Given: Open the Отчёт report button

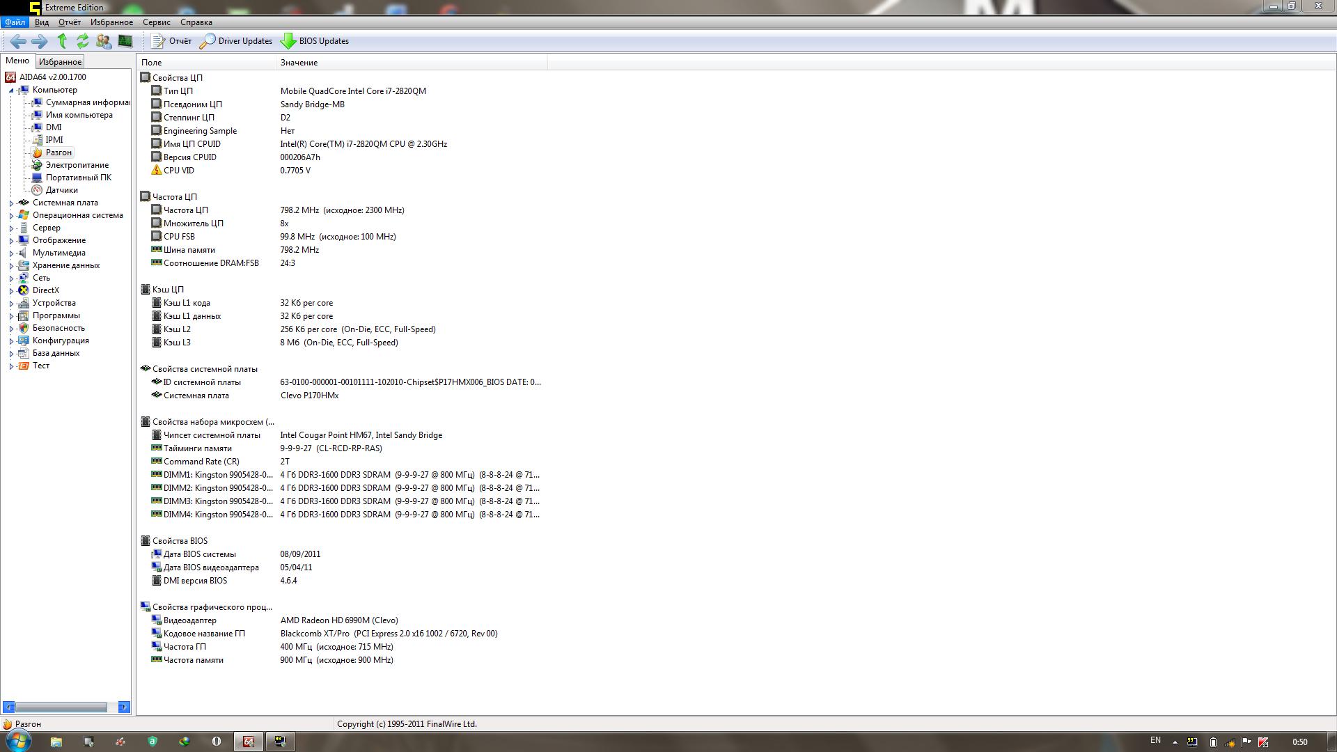Looking at the screenshot, I should coord(171,41).
